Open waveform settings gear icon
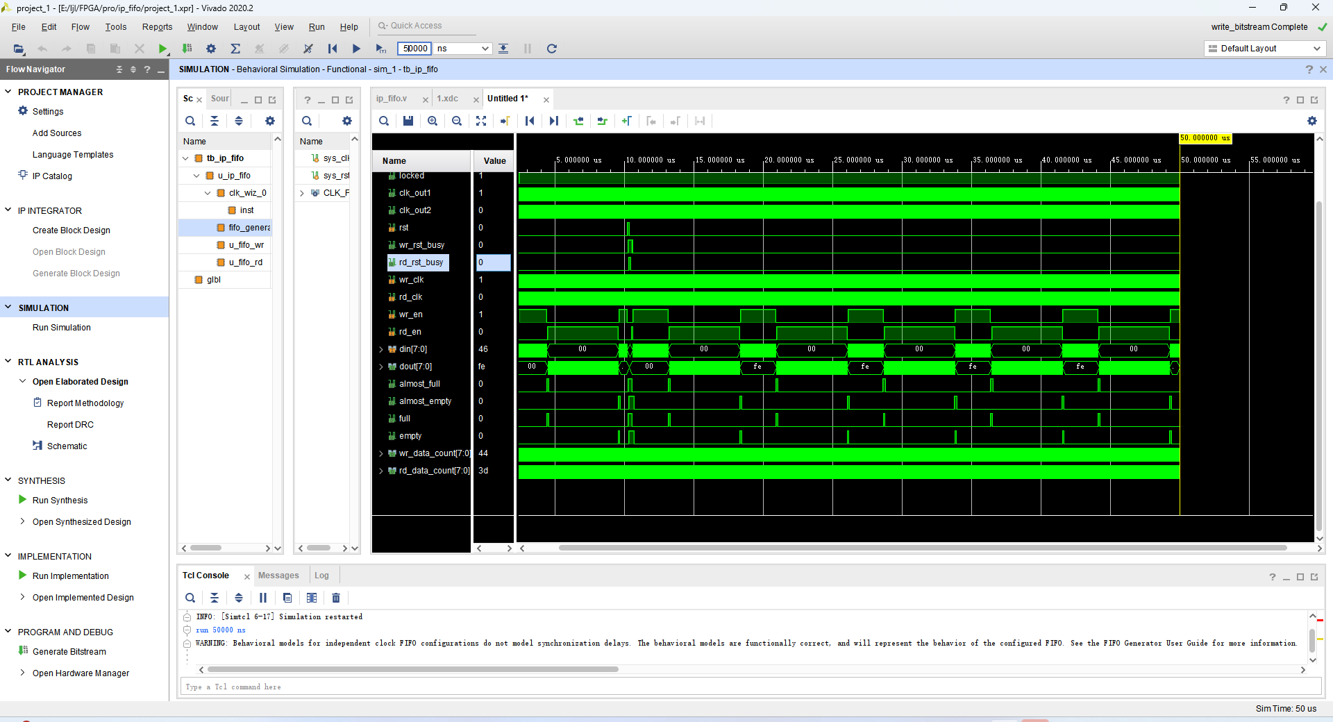Image resolution: width=1333 pixels, height=722 pixels. pos(1311,121)
